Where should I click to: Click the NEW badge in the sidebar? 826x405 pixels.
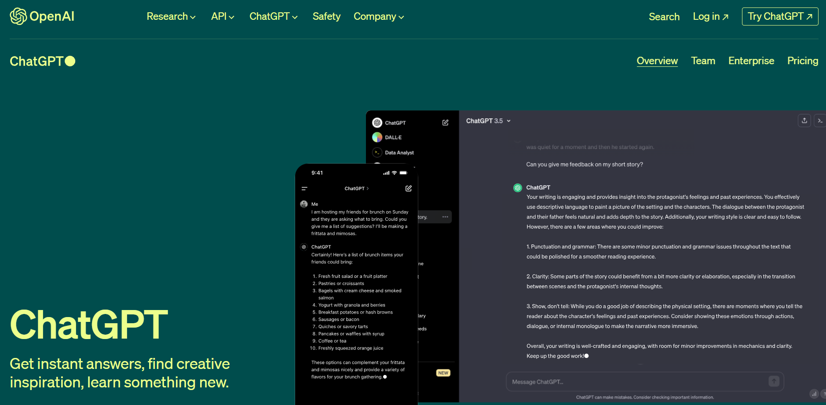pyautogui.click(x=443, y=373)
